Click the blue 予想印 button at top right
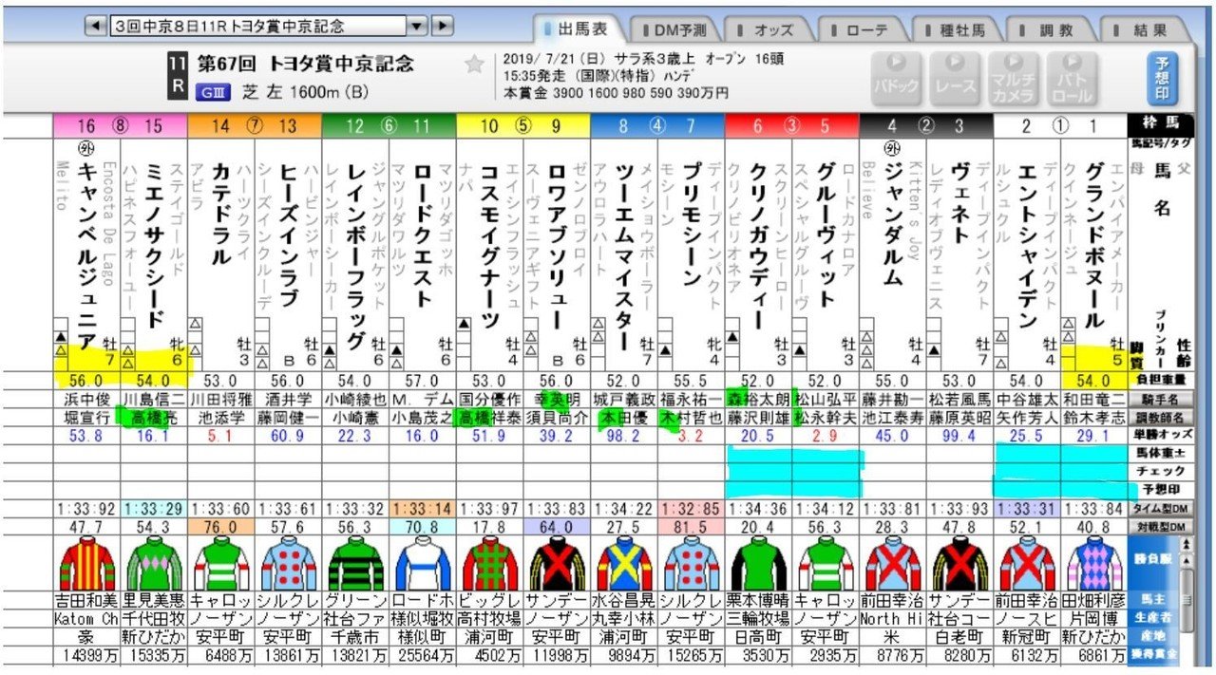Screen dimensions: 1216x675 pos(1162,78)
